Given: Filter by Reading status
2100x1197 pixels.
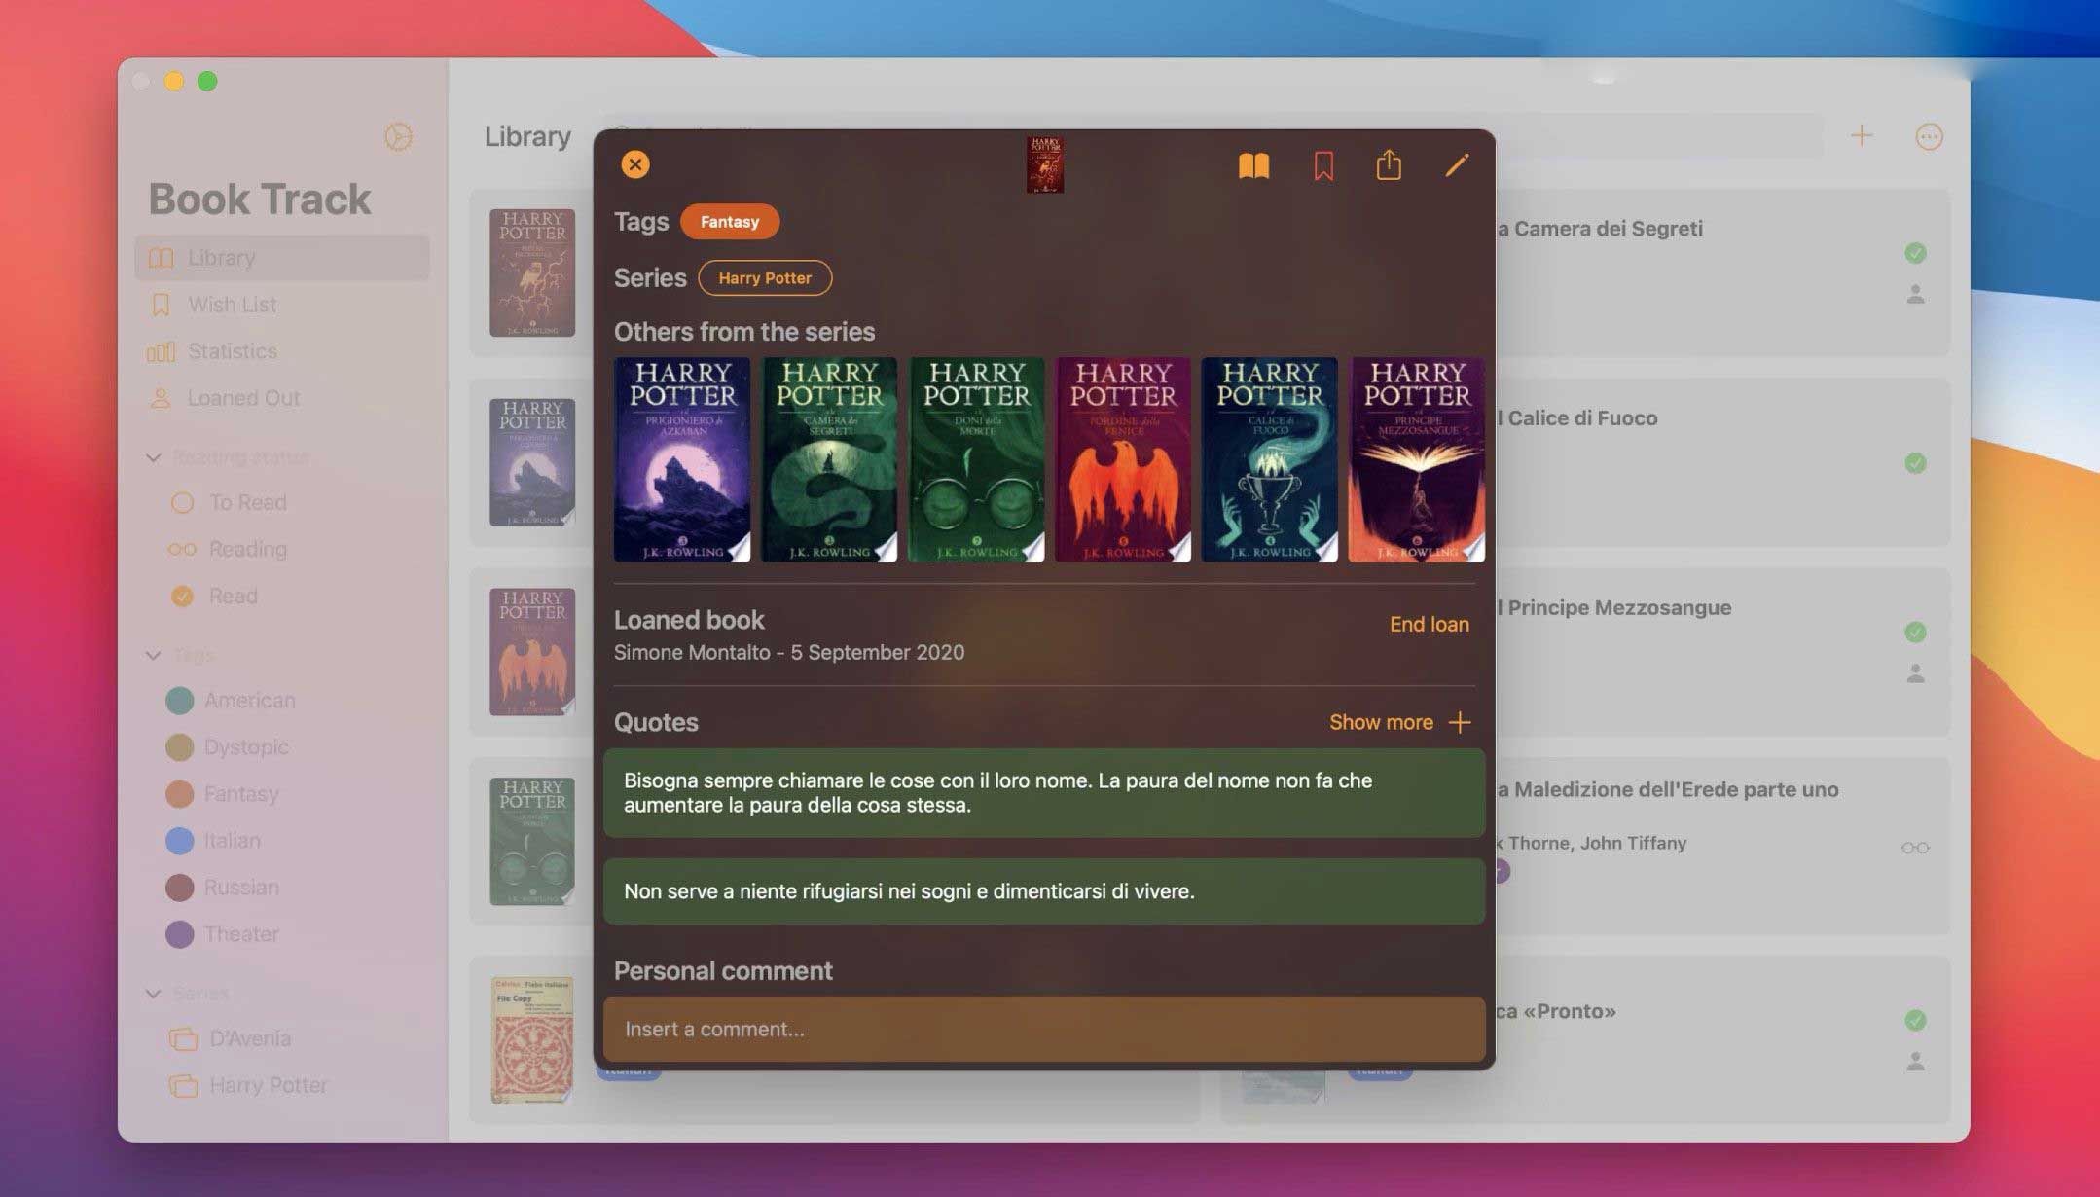Looking at the screenshot, I should 228,550.
